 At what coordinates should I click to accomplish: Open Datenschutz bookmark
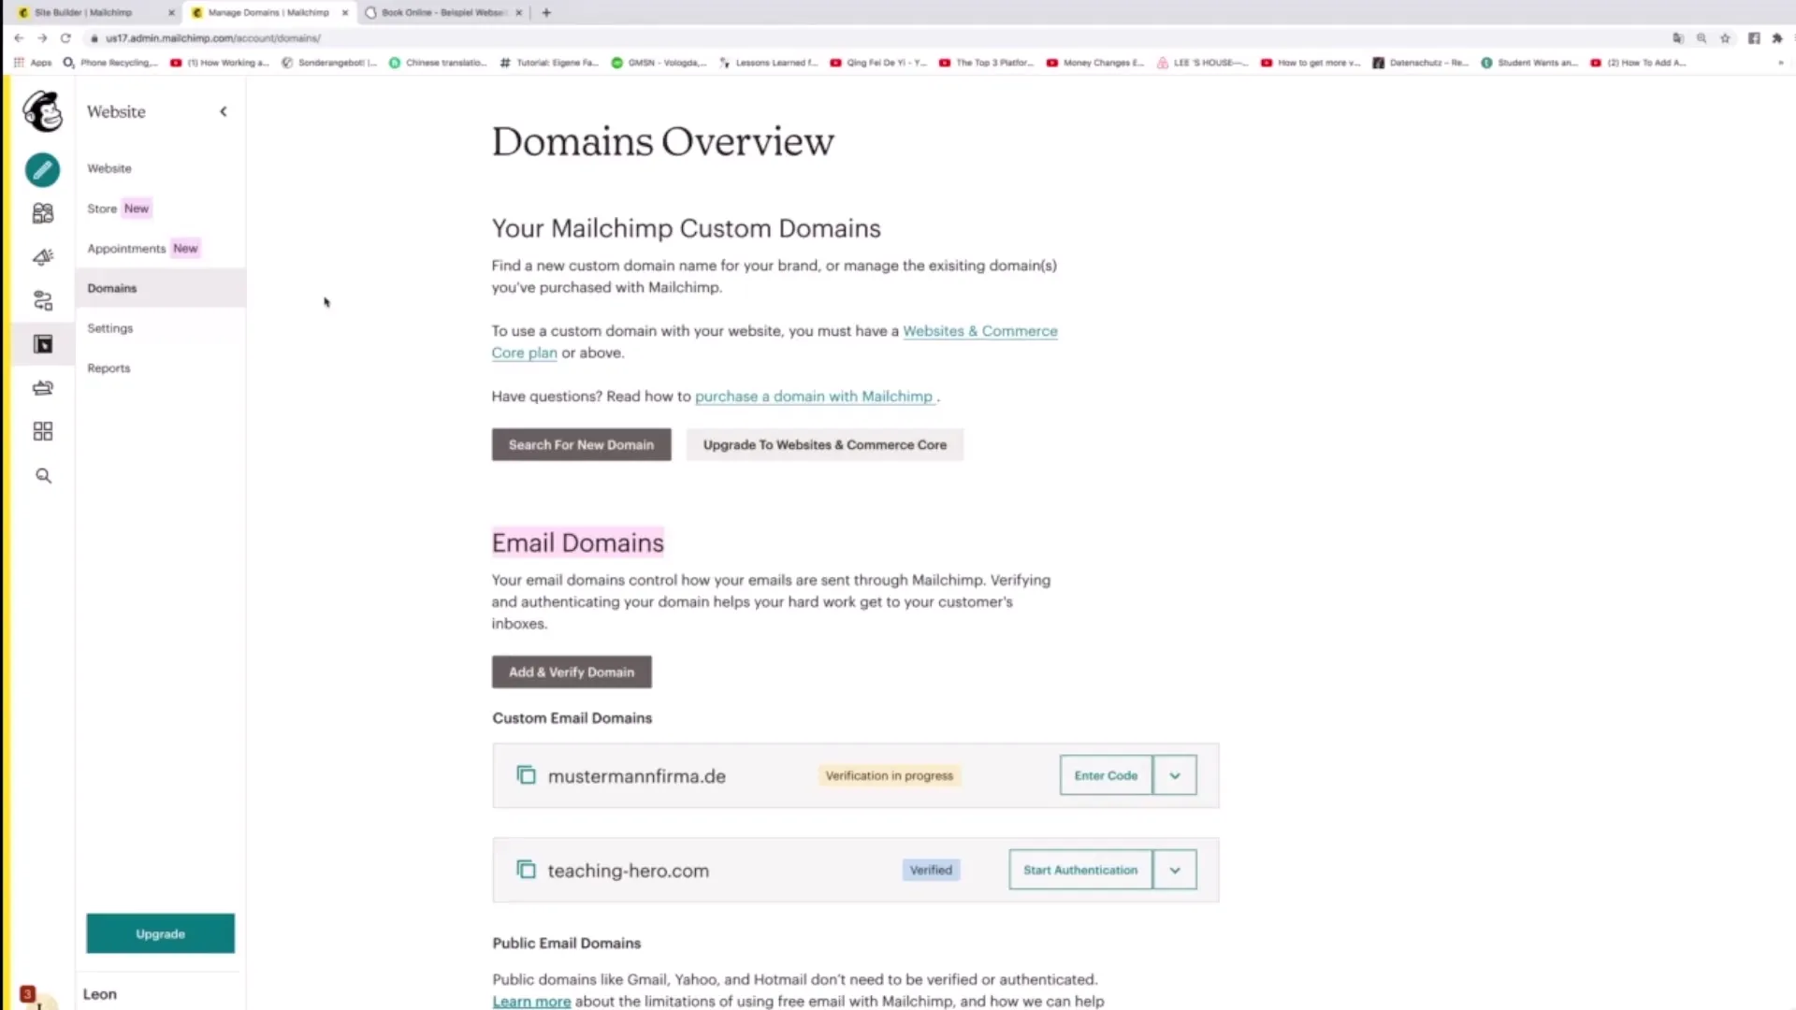click(x=1421, y=63)
